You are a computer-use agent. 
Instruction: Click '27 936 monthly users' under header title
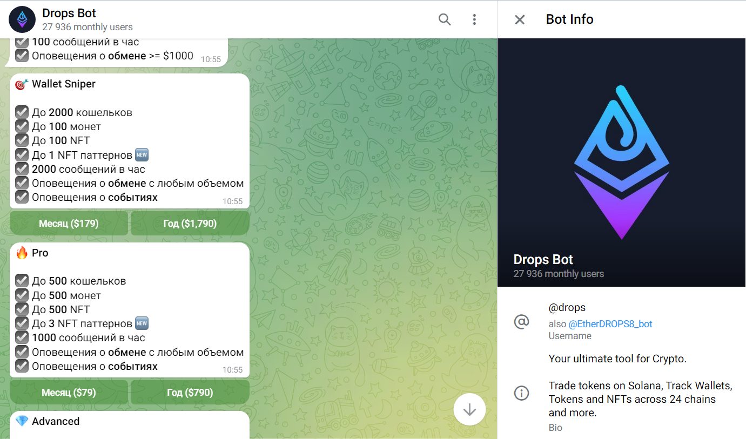[x=88, y=27]
